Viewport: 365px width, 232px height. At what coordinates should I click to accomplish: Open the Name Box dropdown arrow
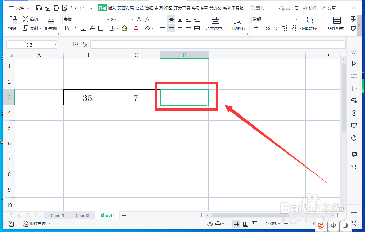click(55, 45)
